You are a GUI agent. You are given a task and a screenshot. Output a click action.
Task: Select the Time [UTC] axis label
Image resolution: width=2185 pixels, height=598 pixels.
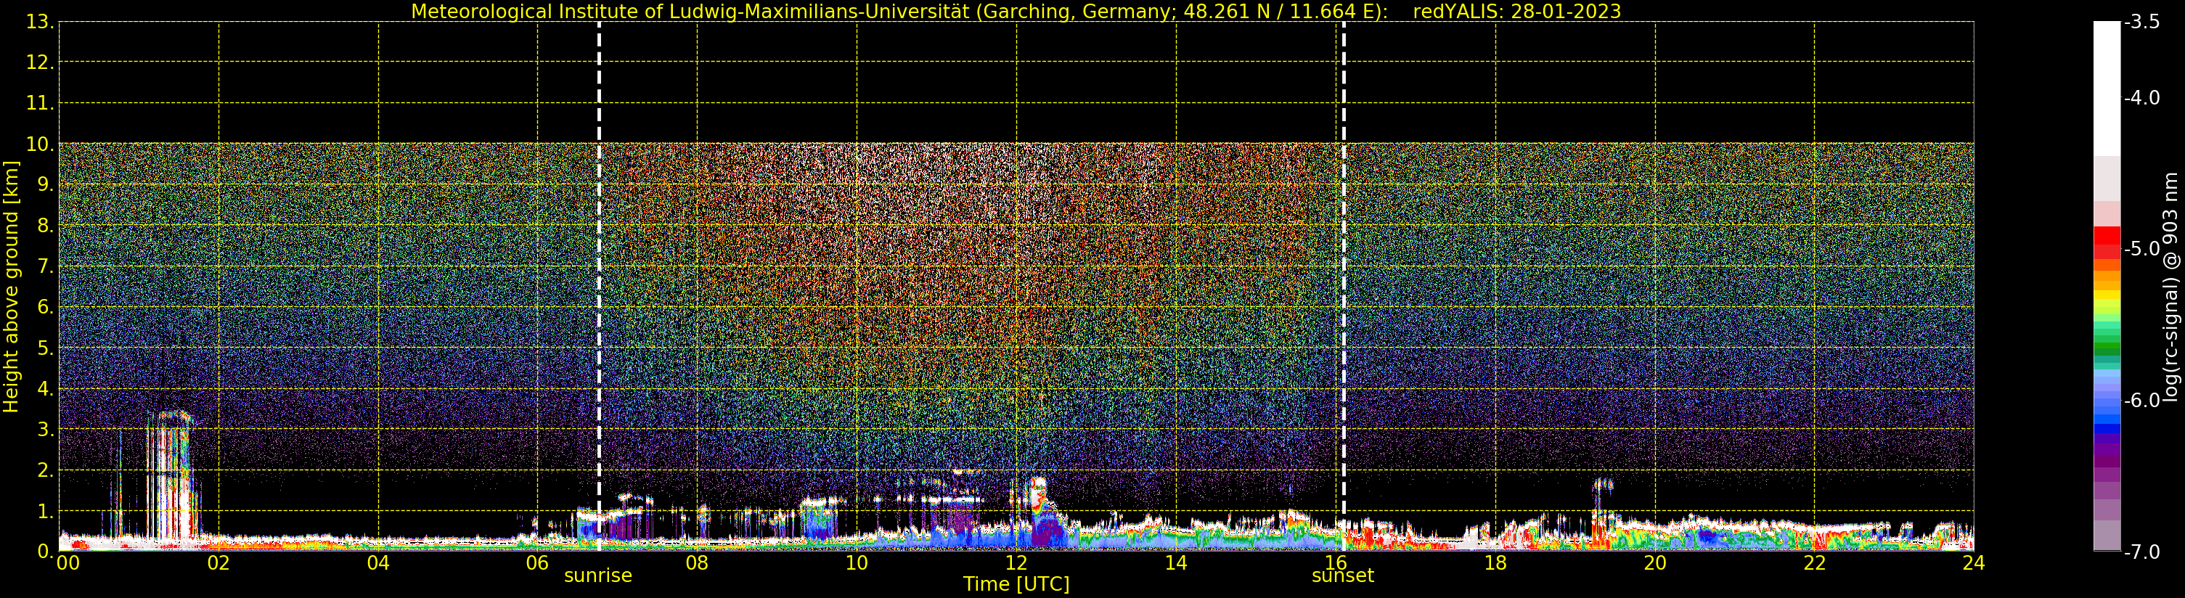tap(1016, 584)
